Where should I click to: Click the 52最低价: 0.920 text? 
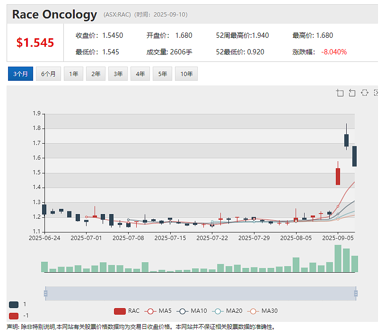[x=240, y=52]
